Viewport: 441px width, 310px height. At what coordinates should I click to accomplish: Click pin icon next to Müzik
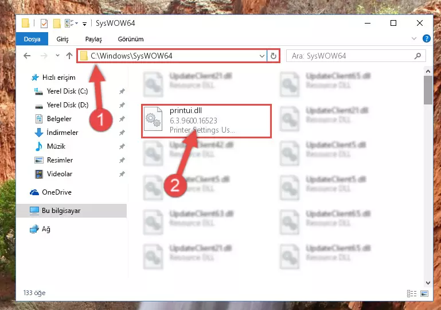[x=122, y=146]
